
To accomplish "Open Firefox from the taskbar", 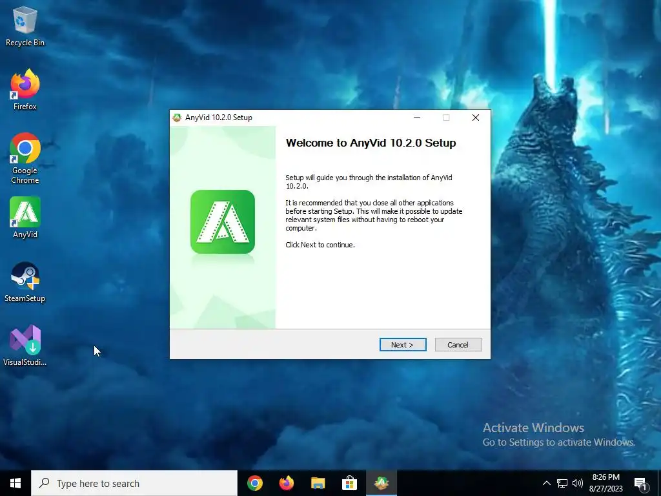I will coord(286,483).
